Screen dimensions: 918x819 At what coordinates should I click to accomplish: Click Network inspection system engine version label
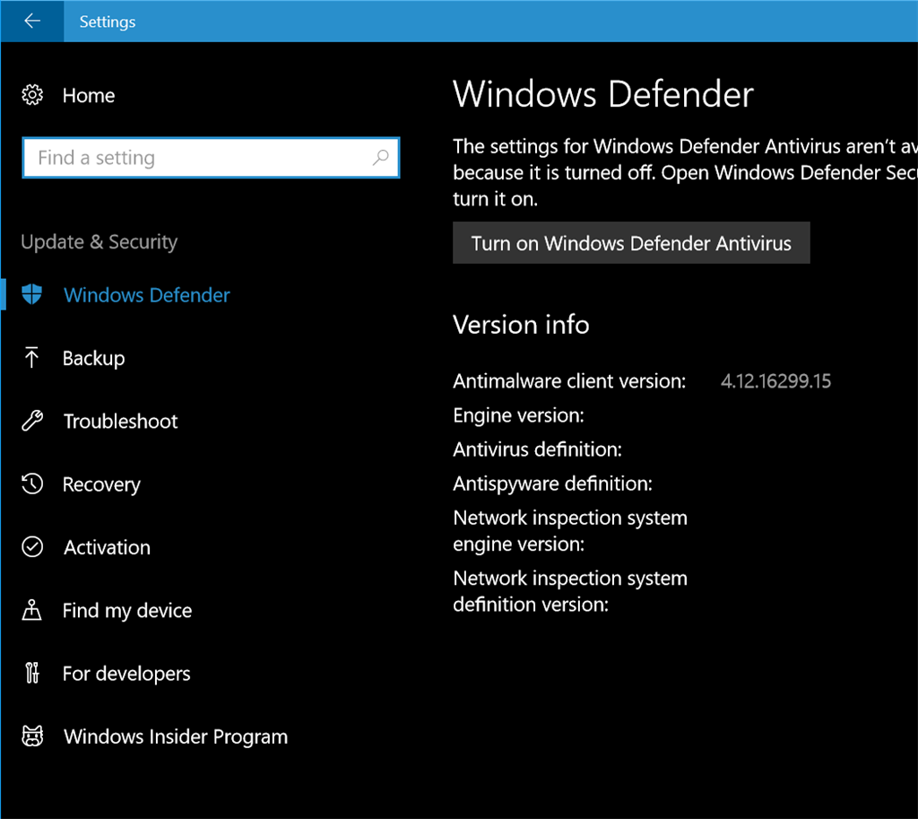(570, 531)
